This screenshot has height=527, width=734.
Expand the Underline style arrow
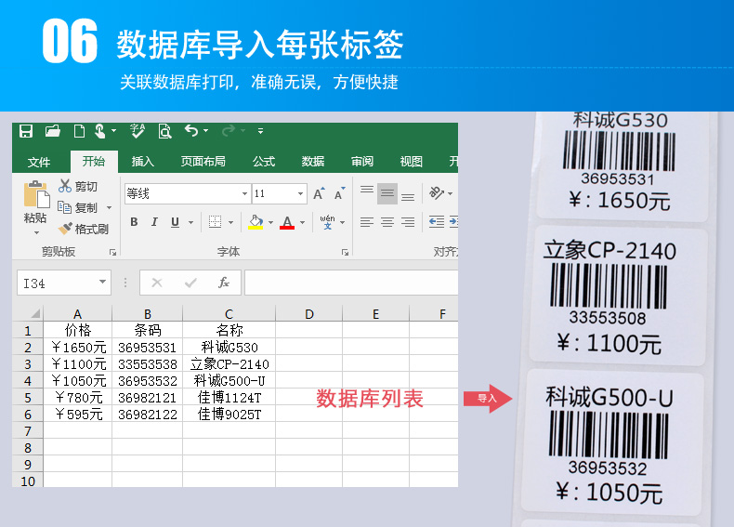[x=190, y=222]
